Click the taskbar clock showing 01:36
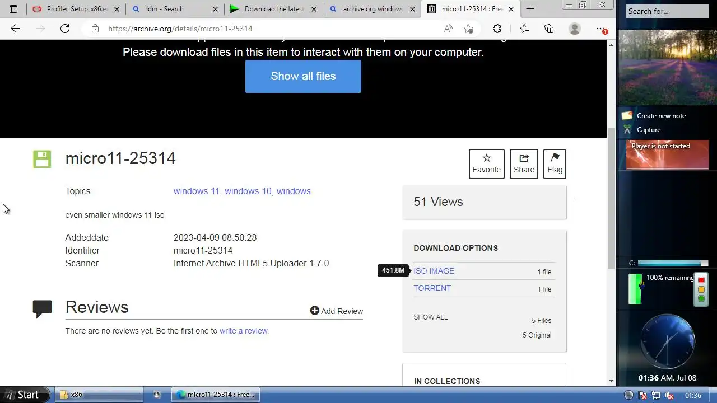The width and height of the screenshot is (717, 403). pyautogui.click(x=693, y=395)
